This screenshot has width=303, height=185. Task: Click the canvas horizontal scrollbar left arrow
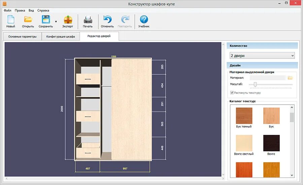(7, 178)
